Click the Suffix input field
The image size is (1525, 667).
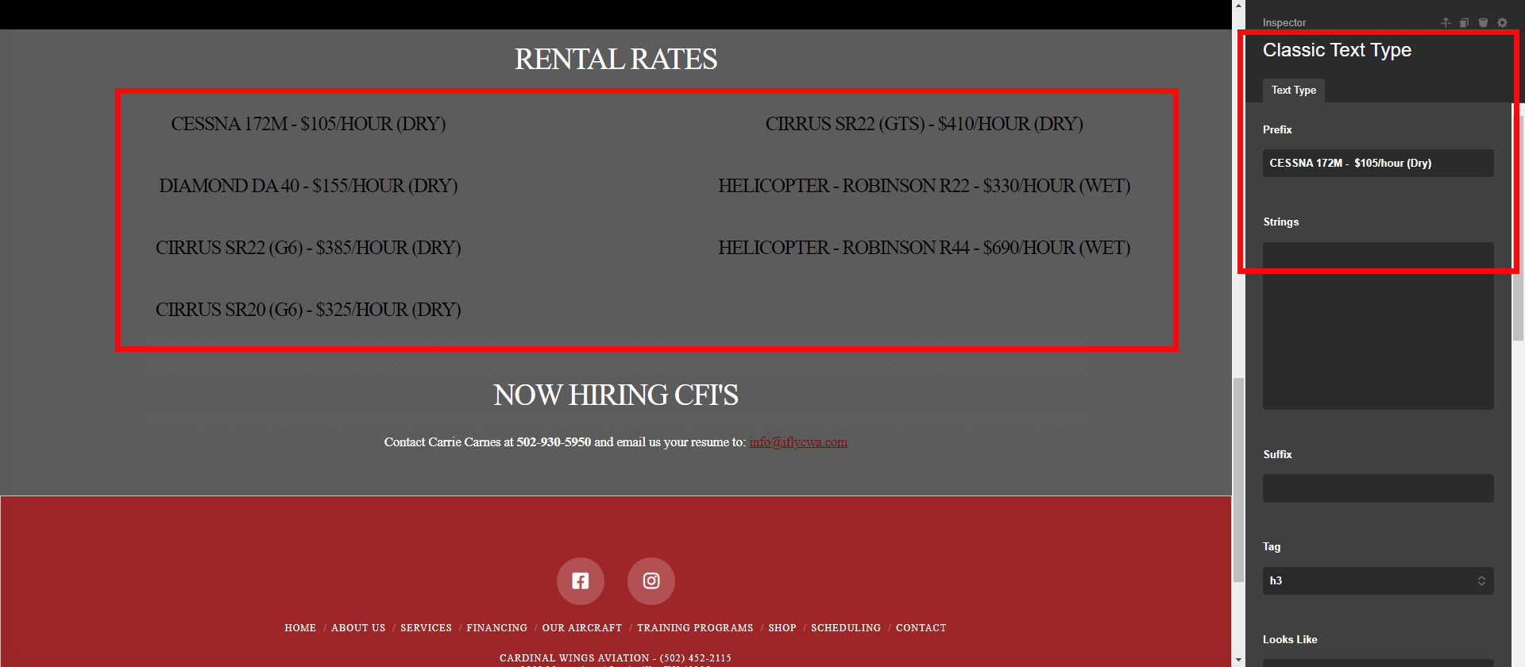click(1377, 488)
